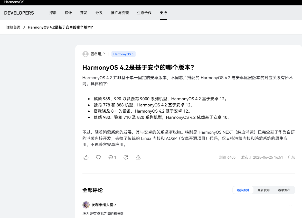Click the HarmonyOS logo at top

[14, 2]
